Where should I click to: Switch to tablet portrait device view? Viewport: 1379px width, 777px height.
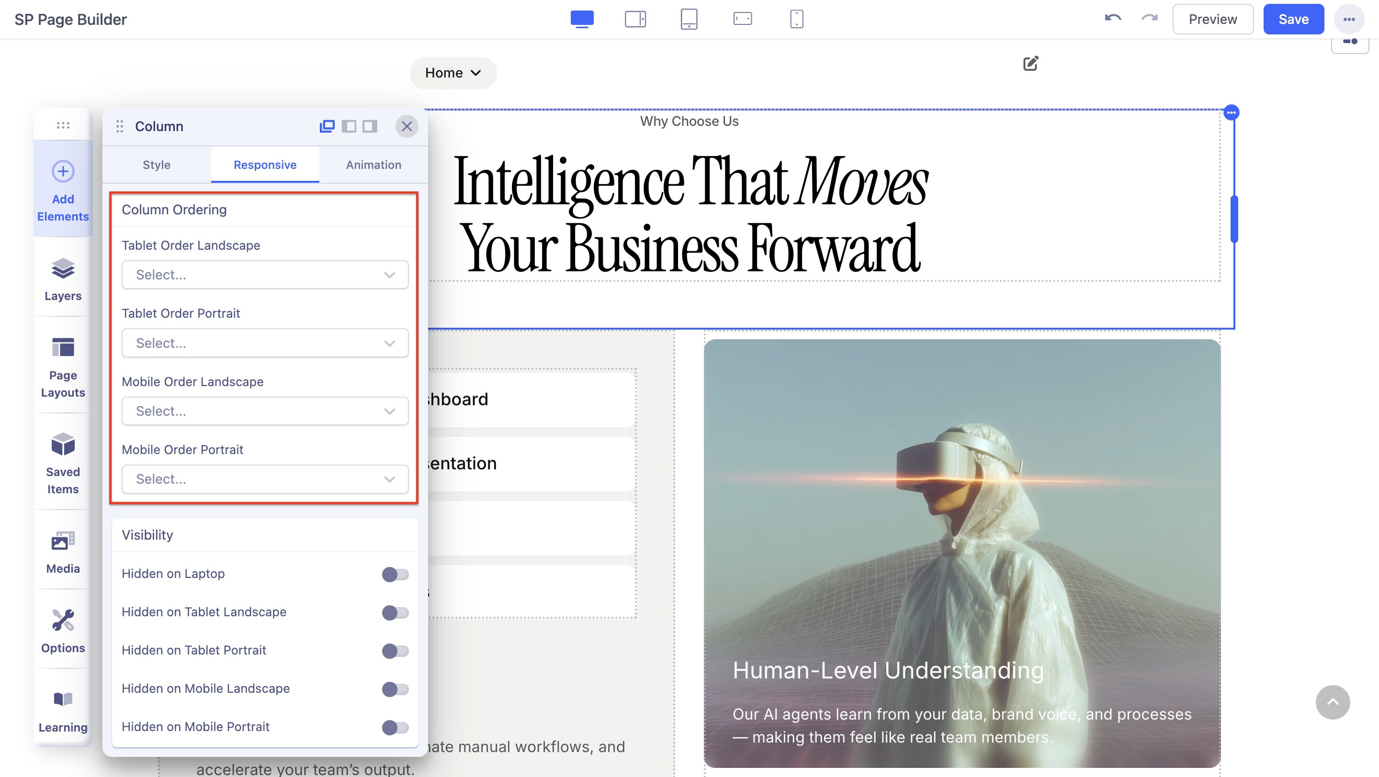pyautogui.click(x=689, y=19)
